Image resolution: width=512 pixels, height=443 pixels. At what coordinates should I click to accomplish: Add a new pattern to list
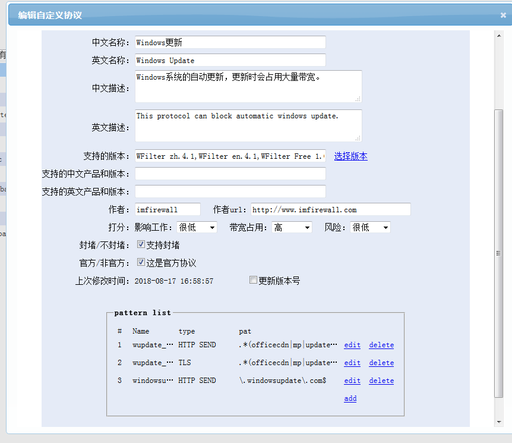click(x=350, y=398)
